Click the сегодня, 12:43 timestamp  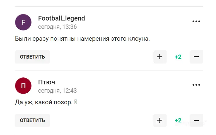click(x=57, y=90)
